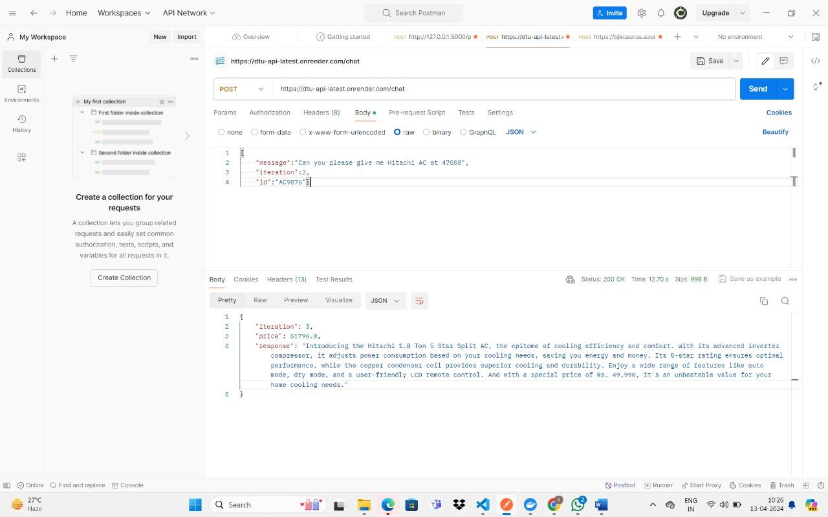Go back with the left arrow
The height and width of the screenshot is (517, 828).
click(34, 13)
